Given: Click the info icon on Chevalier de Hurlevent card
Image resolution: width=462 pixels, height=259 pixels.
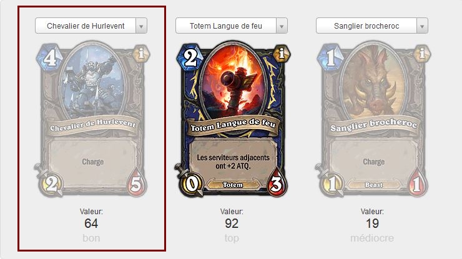Looking at the screenshot, I should 141,54.
